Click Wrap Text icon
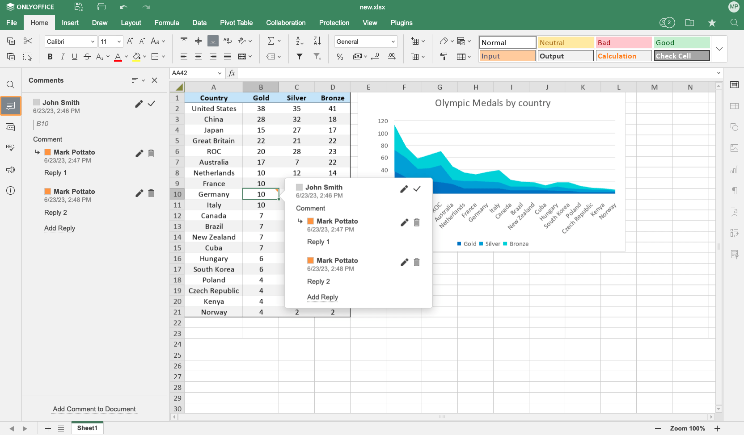Image resolution: width=744 pixels, height=435 pixels. click(228, 41)
